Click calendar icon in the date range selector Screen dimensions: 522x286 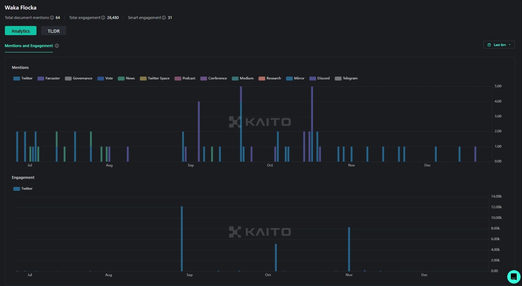click(489, 45)
